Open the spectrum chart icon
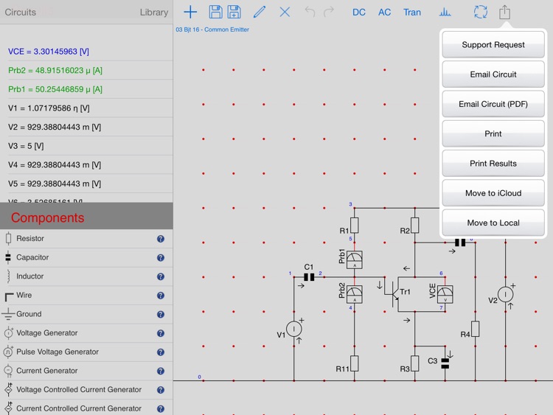The height and width of the screenshot is (415, 553). point(445,13)
